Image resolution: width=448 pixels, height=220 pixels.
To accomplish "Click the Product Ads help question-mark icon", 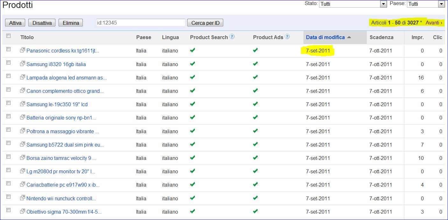I will [287, 37].
